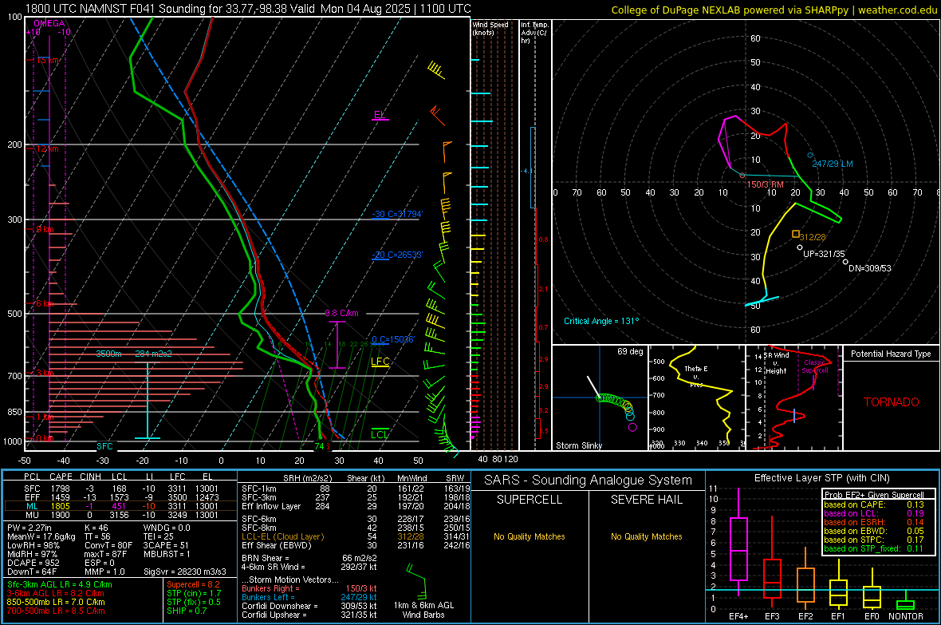Click 'SARS - Sounding Analogue System' header

[x=589, y=481]
